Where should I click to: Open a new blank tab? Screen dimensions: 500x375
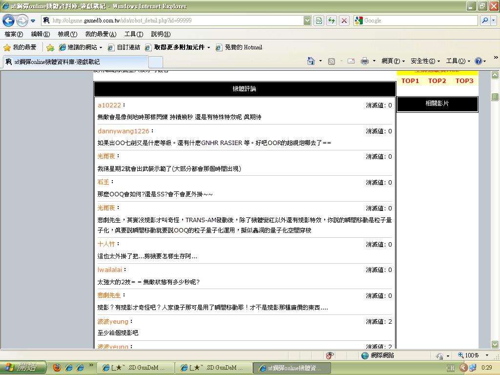(156, 62)
